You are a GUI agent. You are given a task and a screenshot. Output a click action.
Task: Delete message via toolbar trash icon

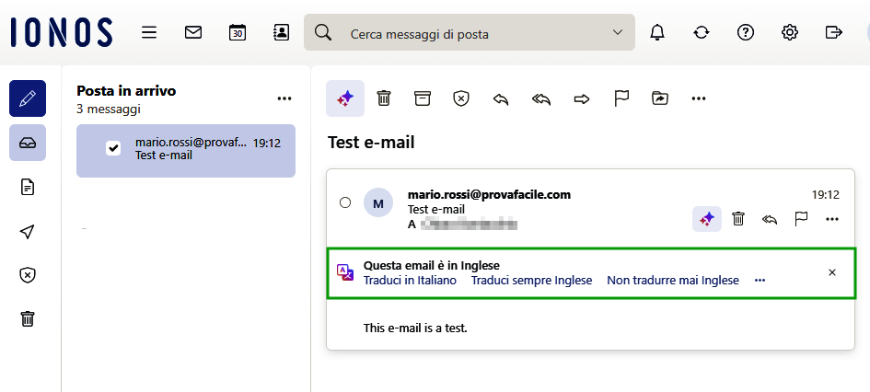[383, 98]
